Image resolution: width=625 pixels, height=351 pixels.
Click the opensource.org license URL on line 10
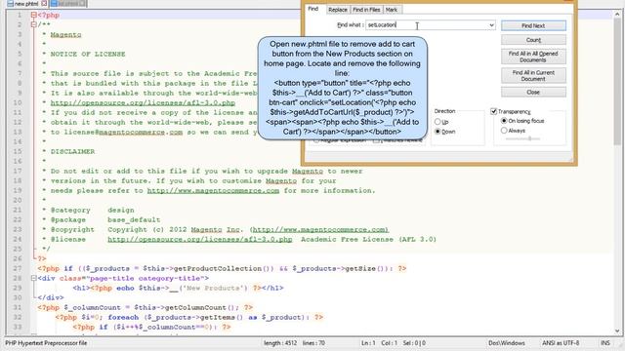click(143, 102)
